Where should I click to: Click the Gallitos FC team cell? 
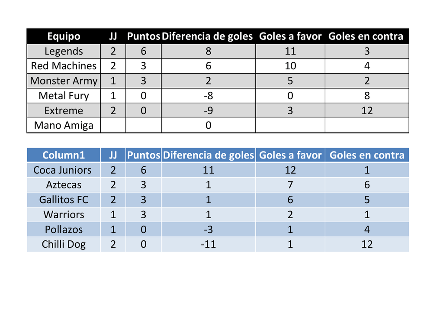point(64,200)
